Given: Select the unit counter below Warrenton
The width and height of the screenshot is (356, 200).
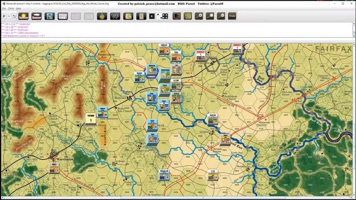Looking at the screenshot, I should coord(54,168).
